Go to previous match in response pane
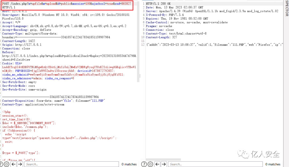 point(157,164)
